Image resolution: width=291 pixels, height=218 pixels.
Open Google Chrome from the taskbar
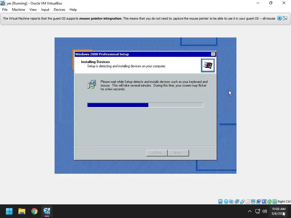34,211
